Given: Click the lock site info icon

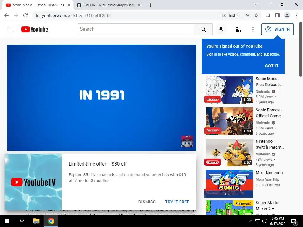Looking at the screenshot, I should [37, 15].
